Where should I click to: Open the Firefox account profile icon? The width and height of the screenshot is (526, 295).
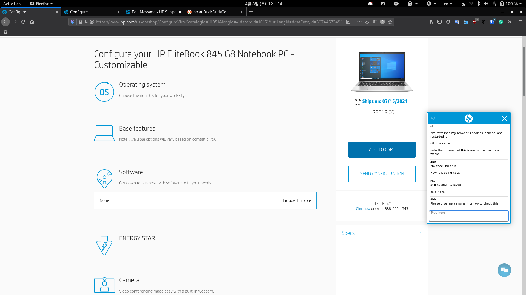[x=448, y=22]
